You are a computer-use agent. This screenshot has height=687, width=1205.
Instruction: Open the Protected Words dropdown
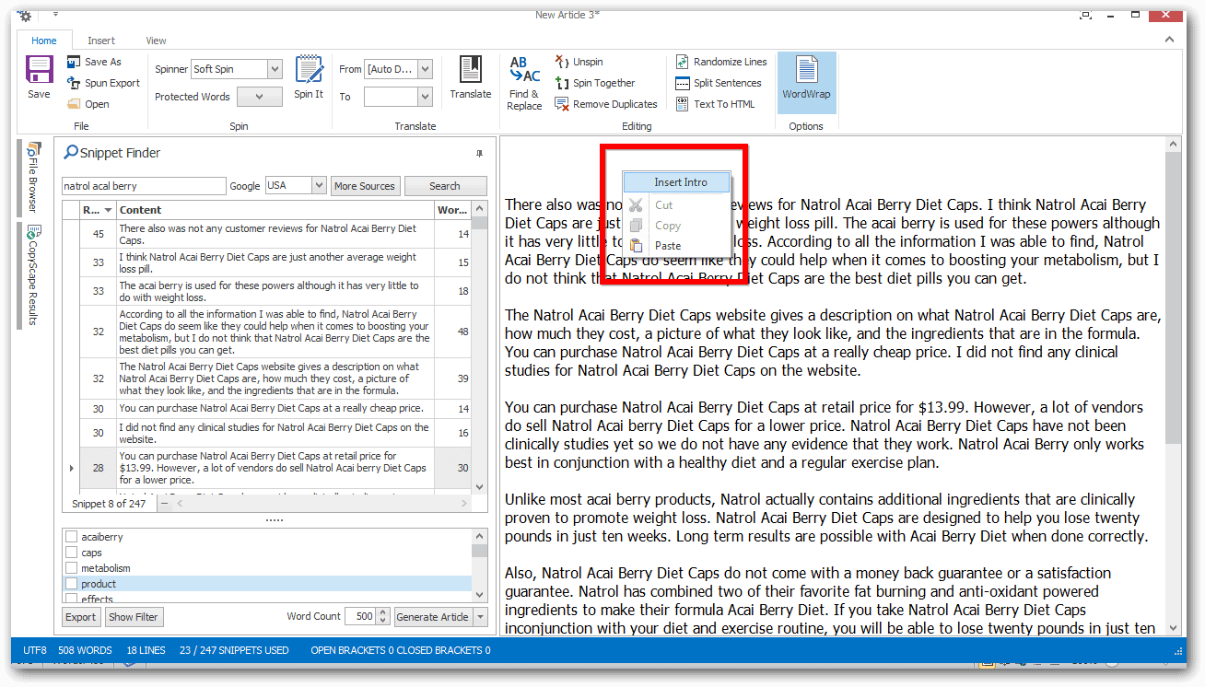coord(260,97)
